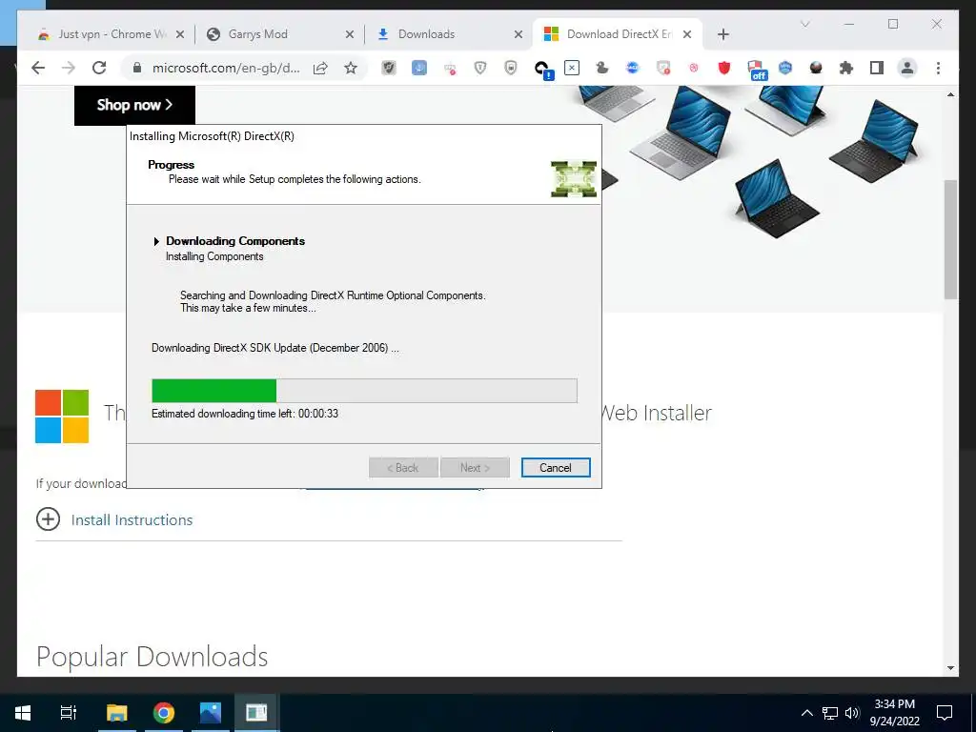Click the DirectX logo in installer header
This screenshot has height=732, width=976.
pyautogui.click(x=573, y=178)
